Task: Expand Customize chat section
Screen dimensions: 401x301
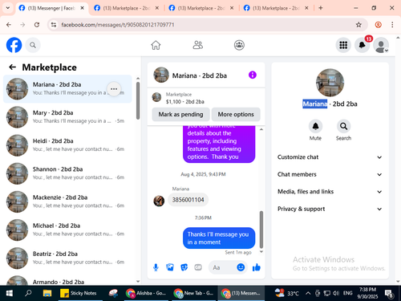Action: point(330,157)
